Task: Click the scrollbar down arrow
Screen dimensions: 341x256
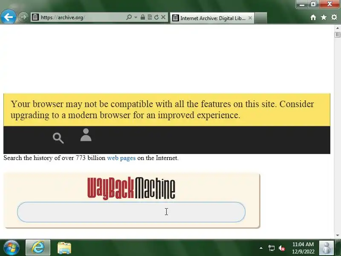Action: click(337, 236)
